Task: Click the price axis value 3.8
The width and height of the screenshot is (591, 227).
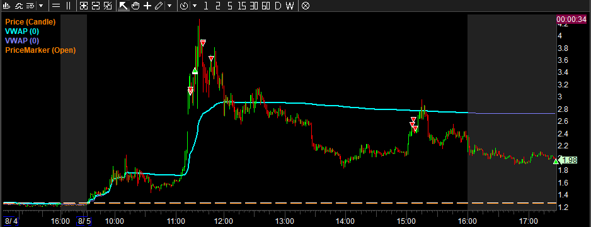Action: (563, 48)
